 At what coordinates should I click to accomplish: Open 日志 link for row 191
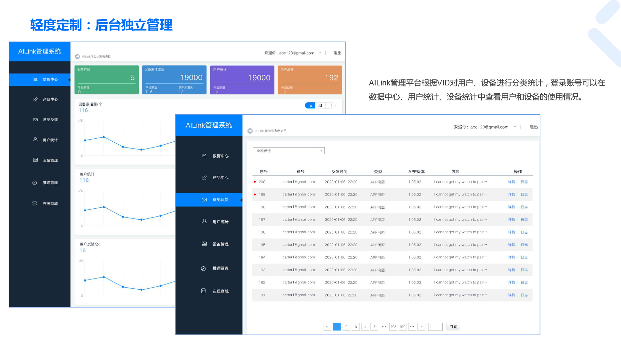click(x=524, y=295)
